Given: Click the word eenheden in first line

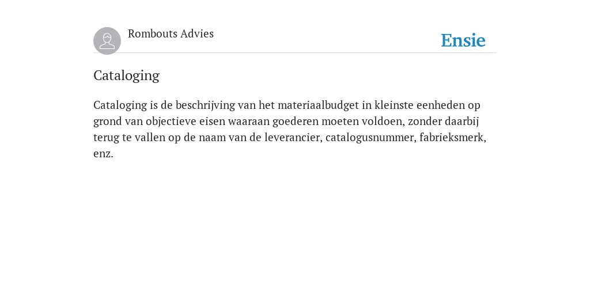Looking at the screenshot, I should click(x=441, y=105).
